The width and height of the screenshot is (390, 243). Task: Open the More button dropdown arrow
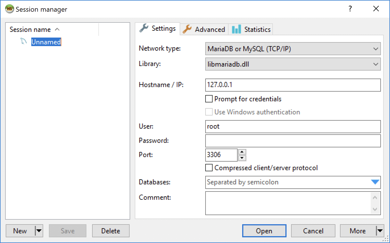[x=379, y=231]
